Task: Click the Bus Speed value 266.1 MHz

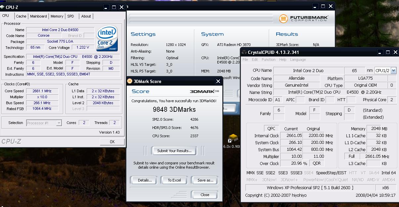Action: [42, 103]
